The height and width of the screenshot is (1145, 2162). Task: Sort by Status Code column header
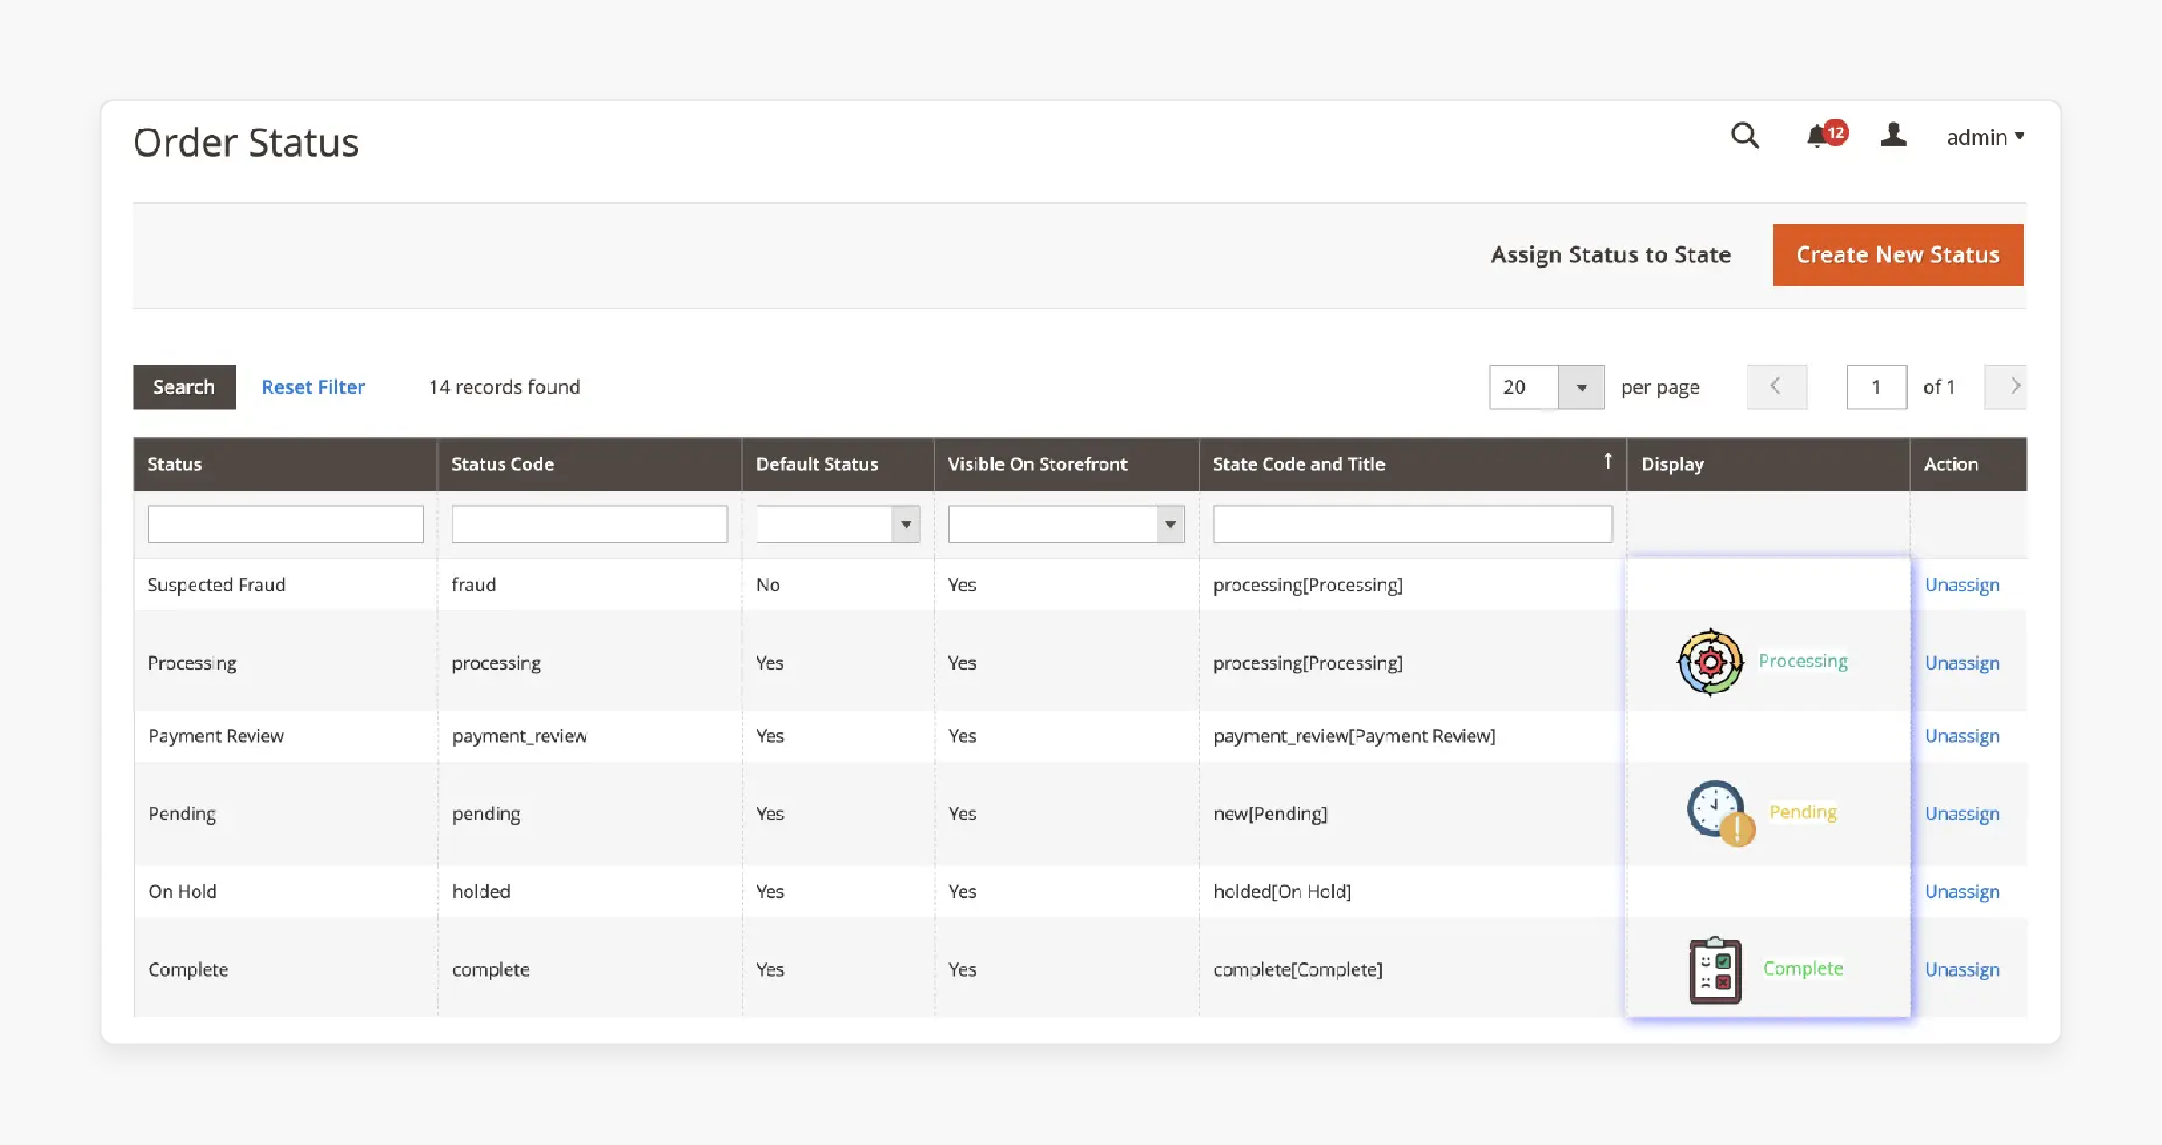pos(589,464)
